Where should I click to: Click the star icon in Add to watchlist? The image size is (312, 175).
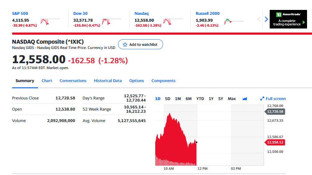125,45
